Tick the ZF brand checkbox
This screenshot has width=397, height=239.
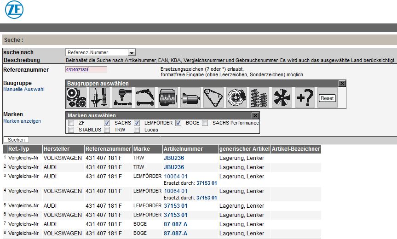click(71, 123)
